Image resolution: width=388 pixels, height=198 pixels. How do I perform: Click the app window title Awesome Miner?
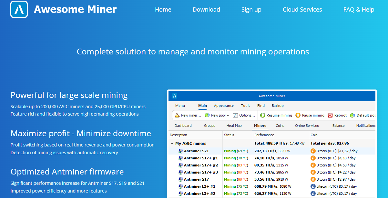(272, 96)
